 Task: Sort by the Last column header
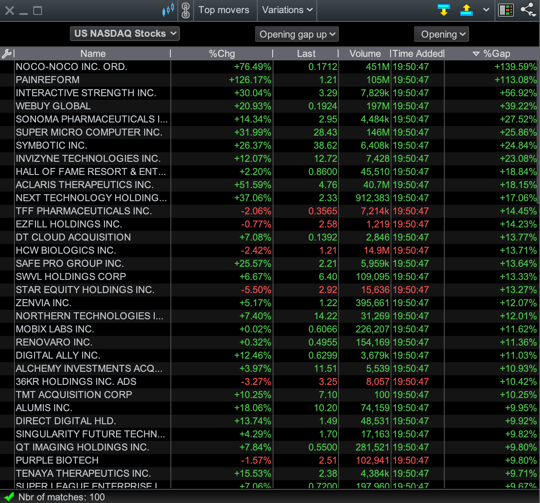(x=306, y=54)
